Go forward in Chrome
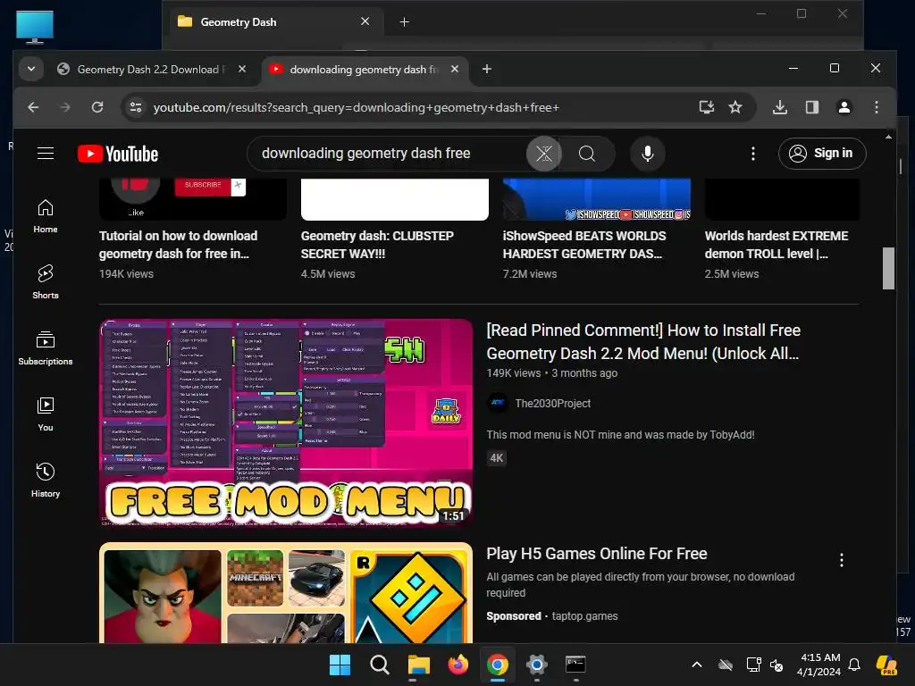 click(x=65, y=107)
